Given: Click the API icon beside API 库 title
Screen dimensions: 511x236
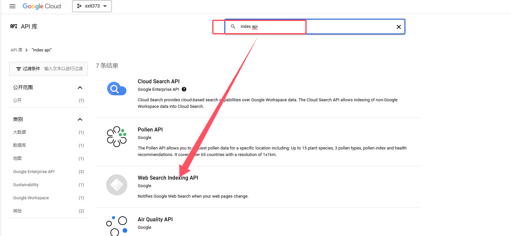Looking at the screenshot, I should point(14,27).
